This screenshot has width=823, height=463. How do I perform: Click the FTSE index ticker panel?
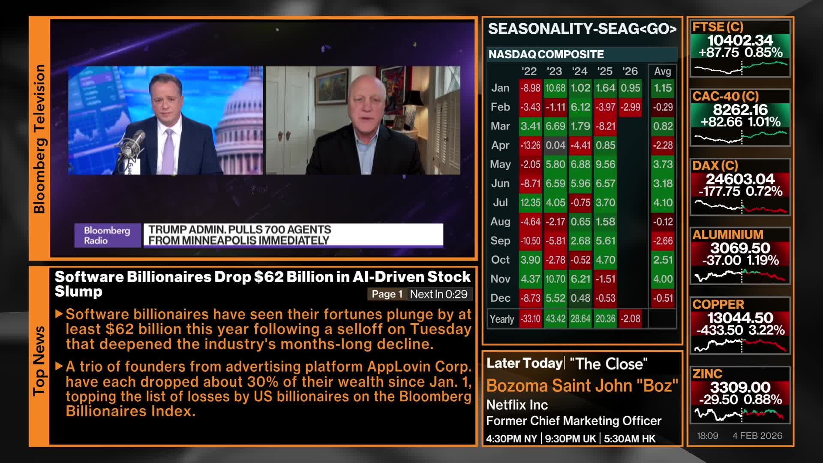pyautogui.click(x=740, y=48)
